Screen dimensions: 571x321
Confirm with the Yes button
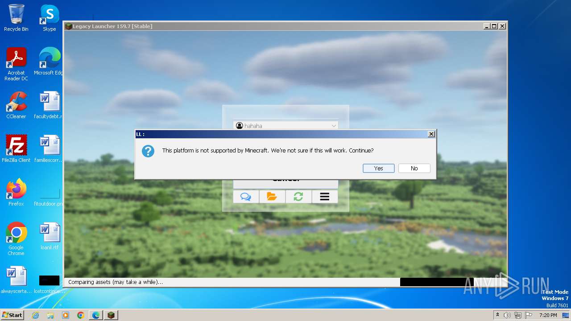coord(378,168)
